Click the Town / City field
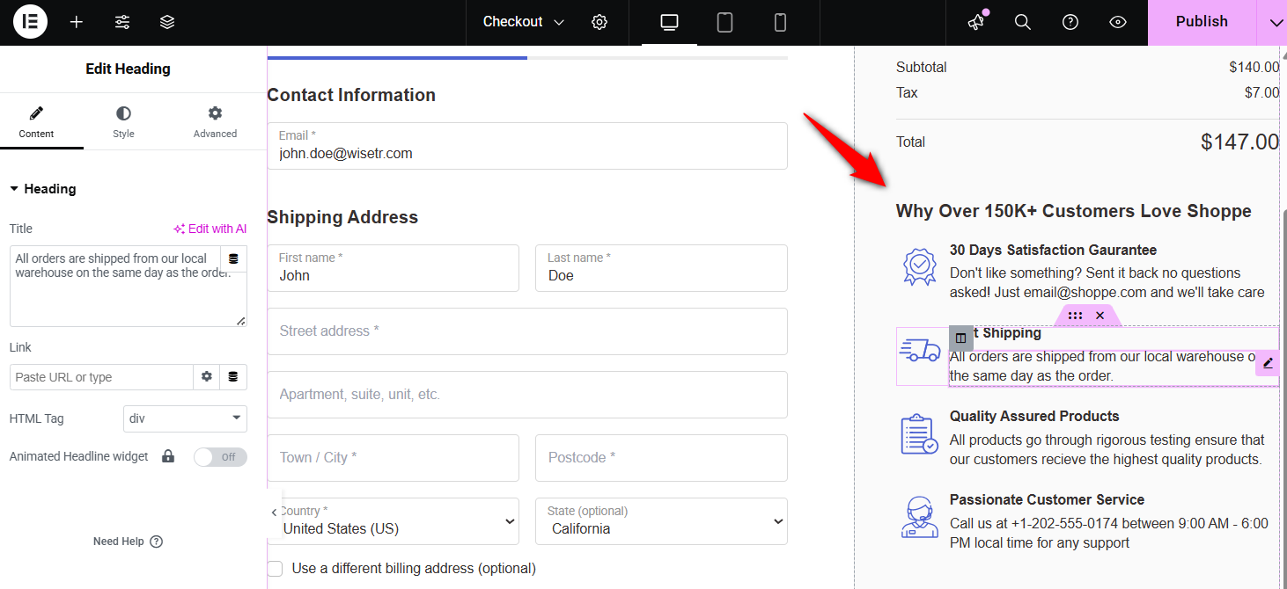The width and height of the screenshot is (1287, 589). [x=393, y=458]
